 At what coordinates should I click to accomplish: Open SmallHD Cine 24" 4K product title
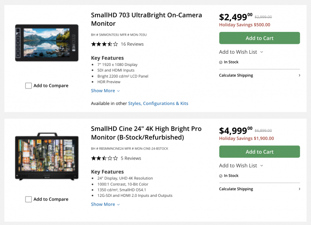[x=146, y=133]
